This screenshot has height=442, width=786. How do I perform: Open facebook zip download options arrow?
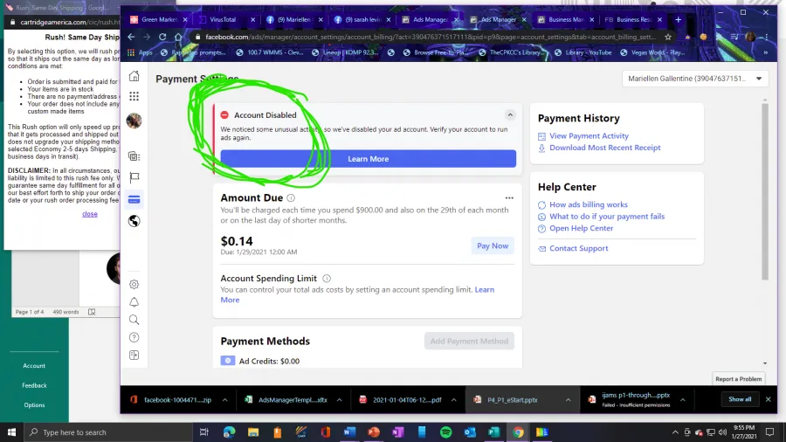[x=224, y=400]
